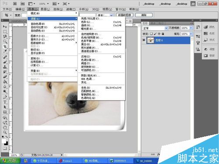Image resolution: width=219 pixels, height=164 pixels.
Task: Swap foreground and background colors
Action: (7, 137)
